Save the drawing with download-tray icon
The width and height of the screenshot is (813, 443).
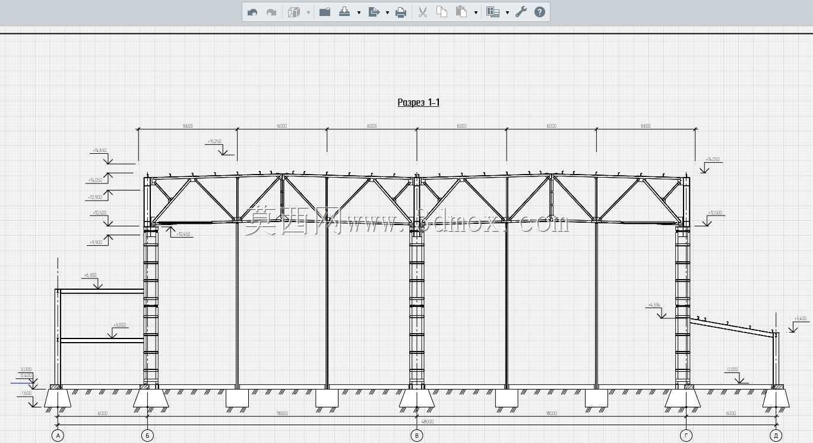click(344, 12)
